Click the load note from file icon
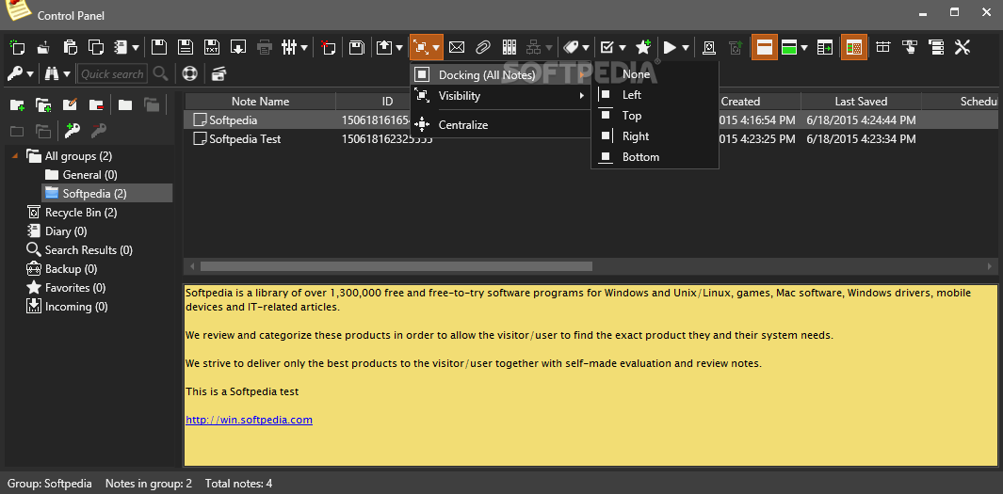 (43, 47)
